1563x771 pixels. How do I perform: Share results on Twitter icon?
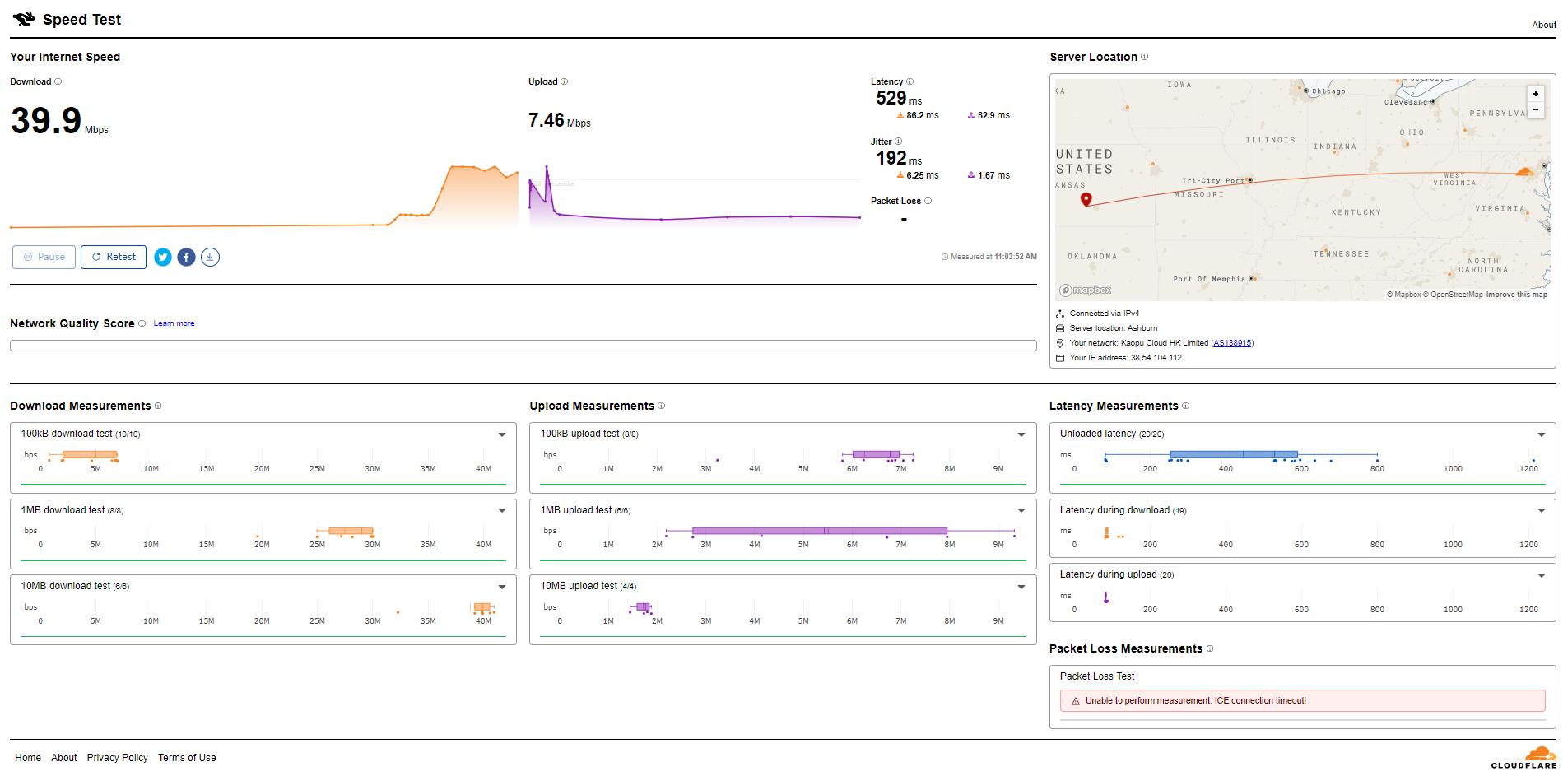tap(163, 258)
